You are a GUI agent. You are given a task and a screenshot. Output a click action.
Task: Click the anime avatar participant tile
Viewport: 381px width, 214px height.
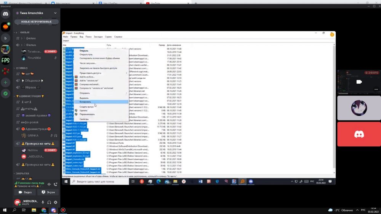tap(359, 108)
